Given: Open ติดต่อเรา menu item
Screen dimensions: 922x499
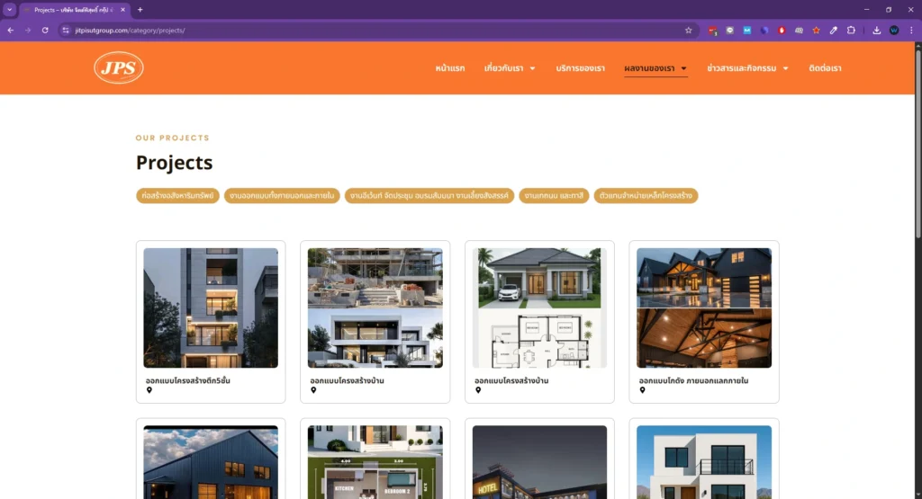Looking at the screenshot, I should click(825, 68).
